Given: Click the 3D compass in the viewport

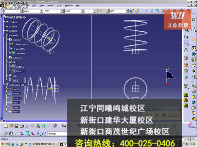Looking at the screenshot, I should tap(169, 76).
